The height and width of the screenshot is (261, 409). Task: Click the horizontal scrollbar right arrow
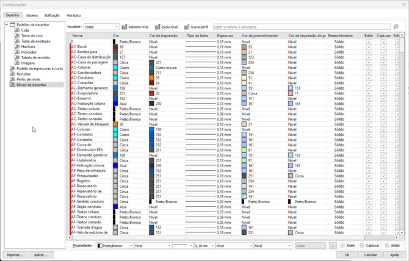[396, 238]
